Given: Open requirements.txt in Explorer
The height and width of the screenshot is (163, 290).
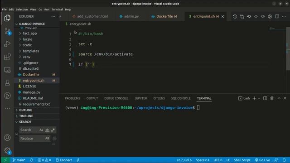Looking at the screenshot, I should click(37, 104).
